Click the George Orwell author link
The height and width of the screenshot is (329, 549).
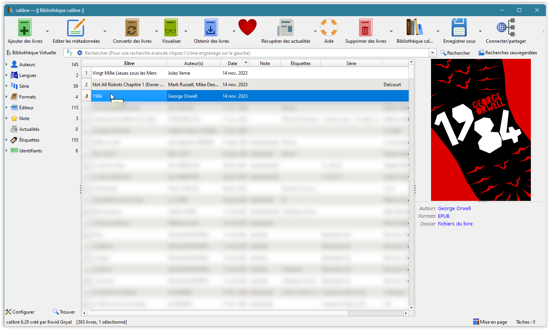tap(454, 208)
